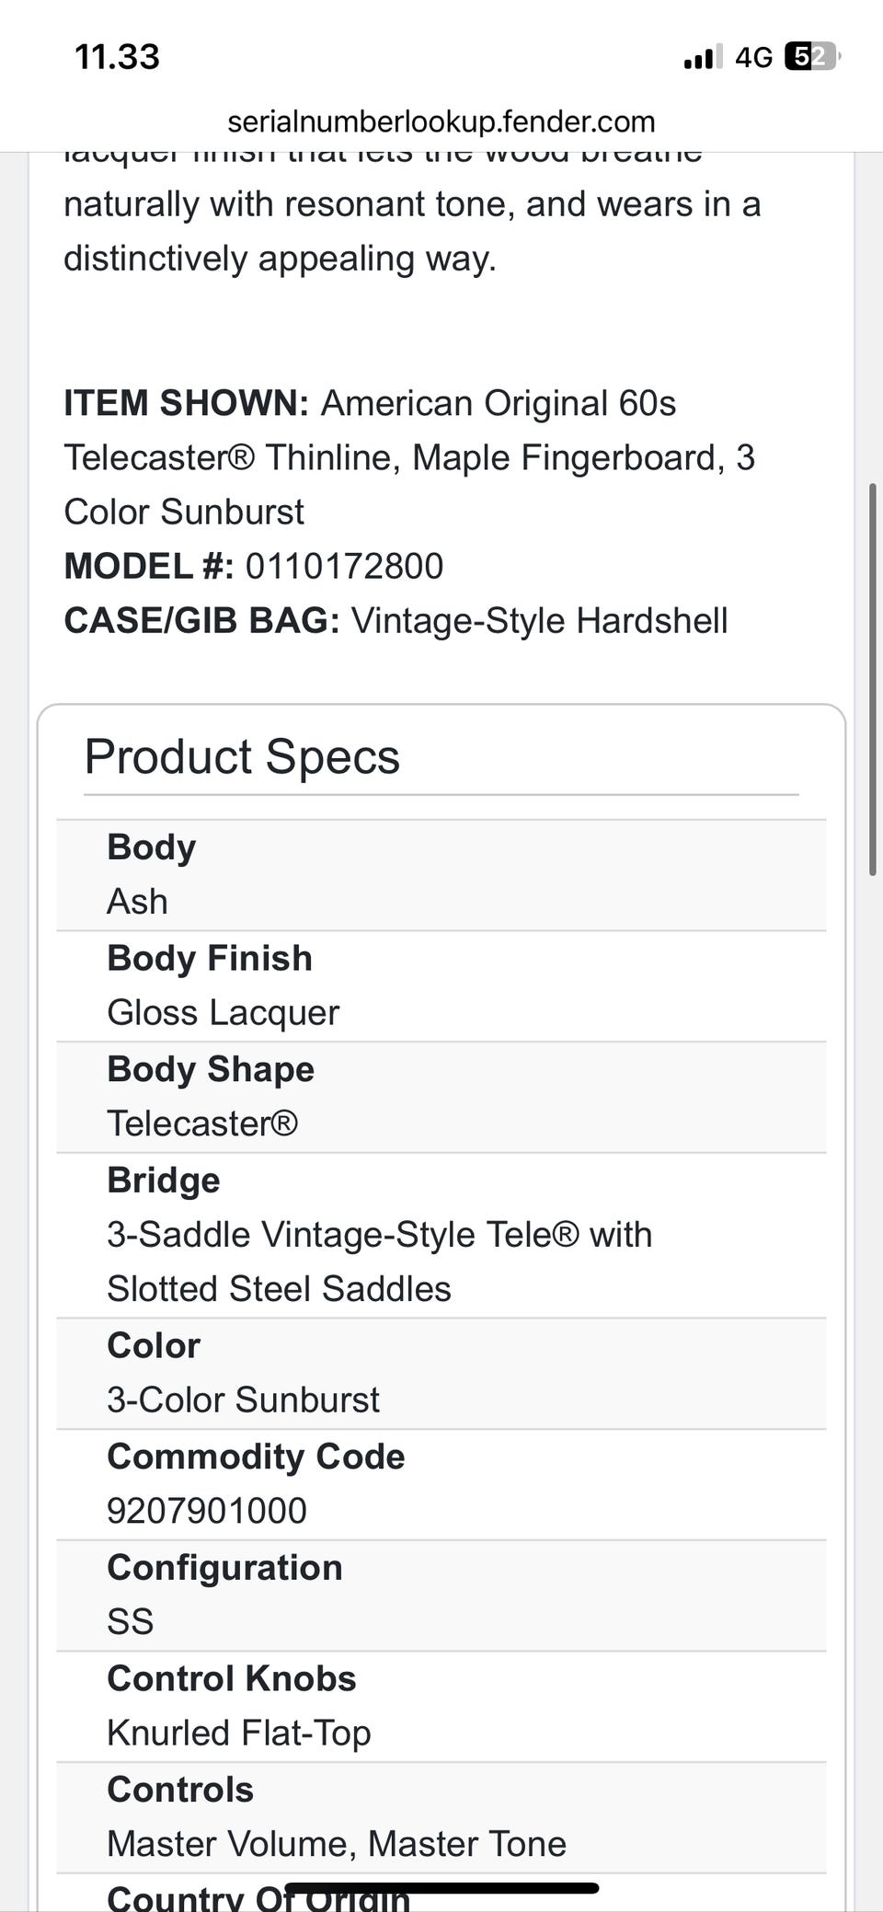The image size is (883, 1912).
Task: Tap the Controls Master Volume row
Action: pyautogui.click(x=441, y=1818)
